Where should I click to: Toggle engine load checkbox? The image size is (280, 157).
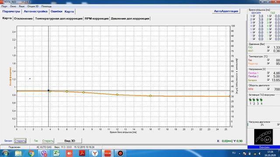click(278, 125)
